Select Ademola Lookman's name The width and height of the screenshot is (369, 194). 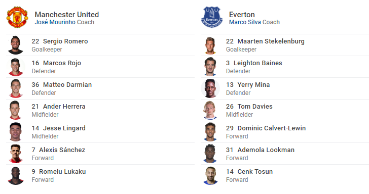point(266,150)
